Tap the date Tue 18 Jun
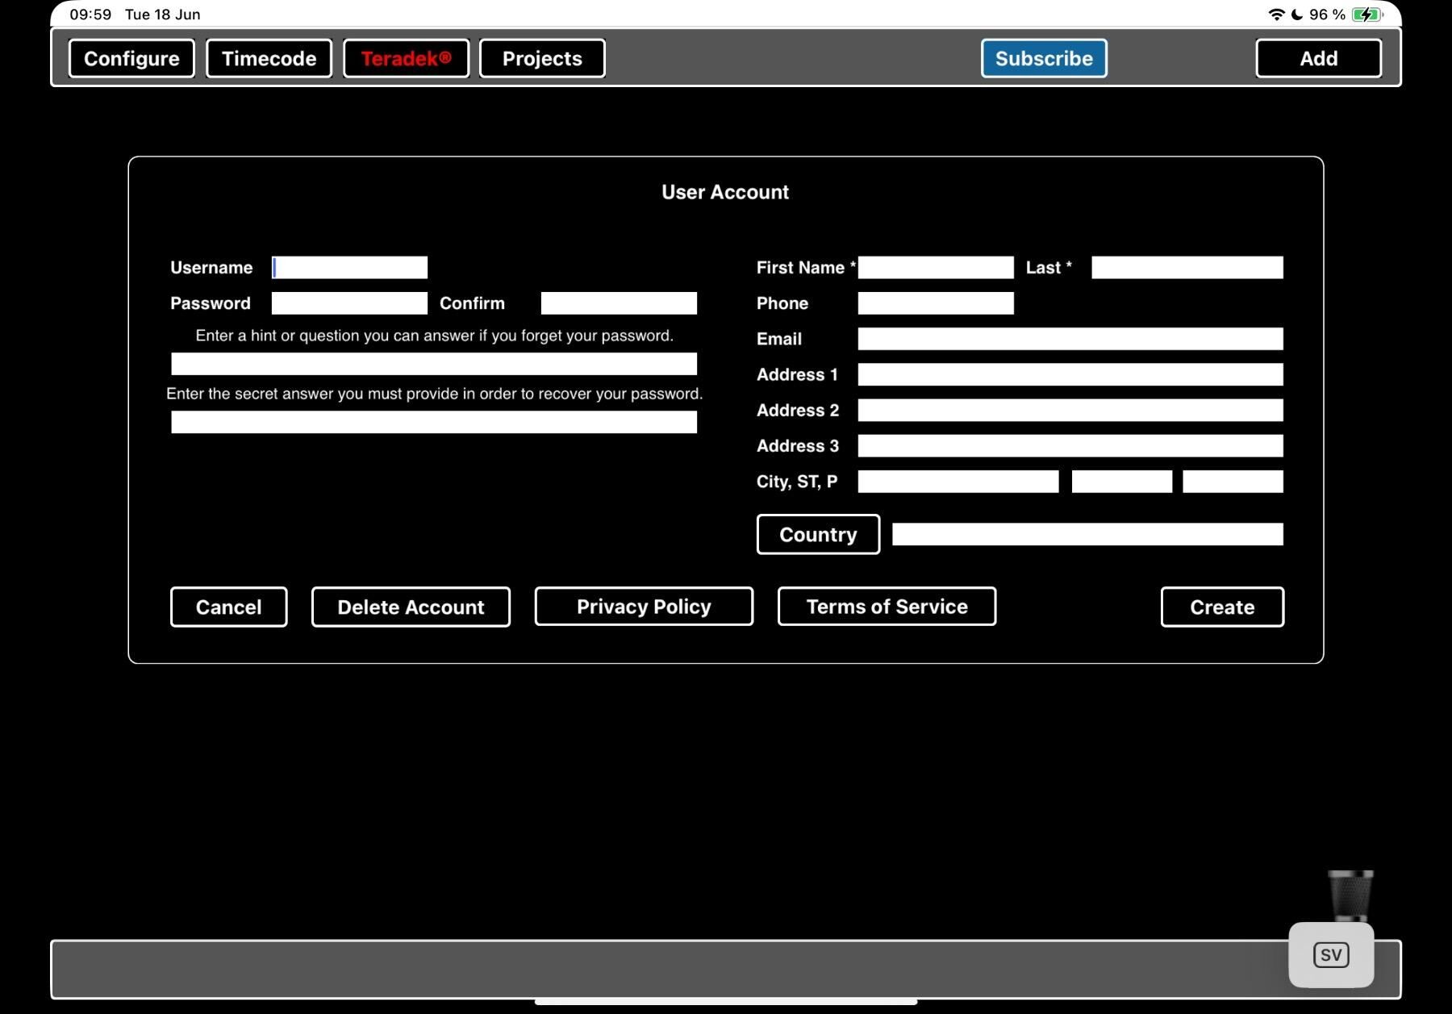The image size is (1452, 1014). point(163,15)
